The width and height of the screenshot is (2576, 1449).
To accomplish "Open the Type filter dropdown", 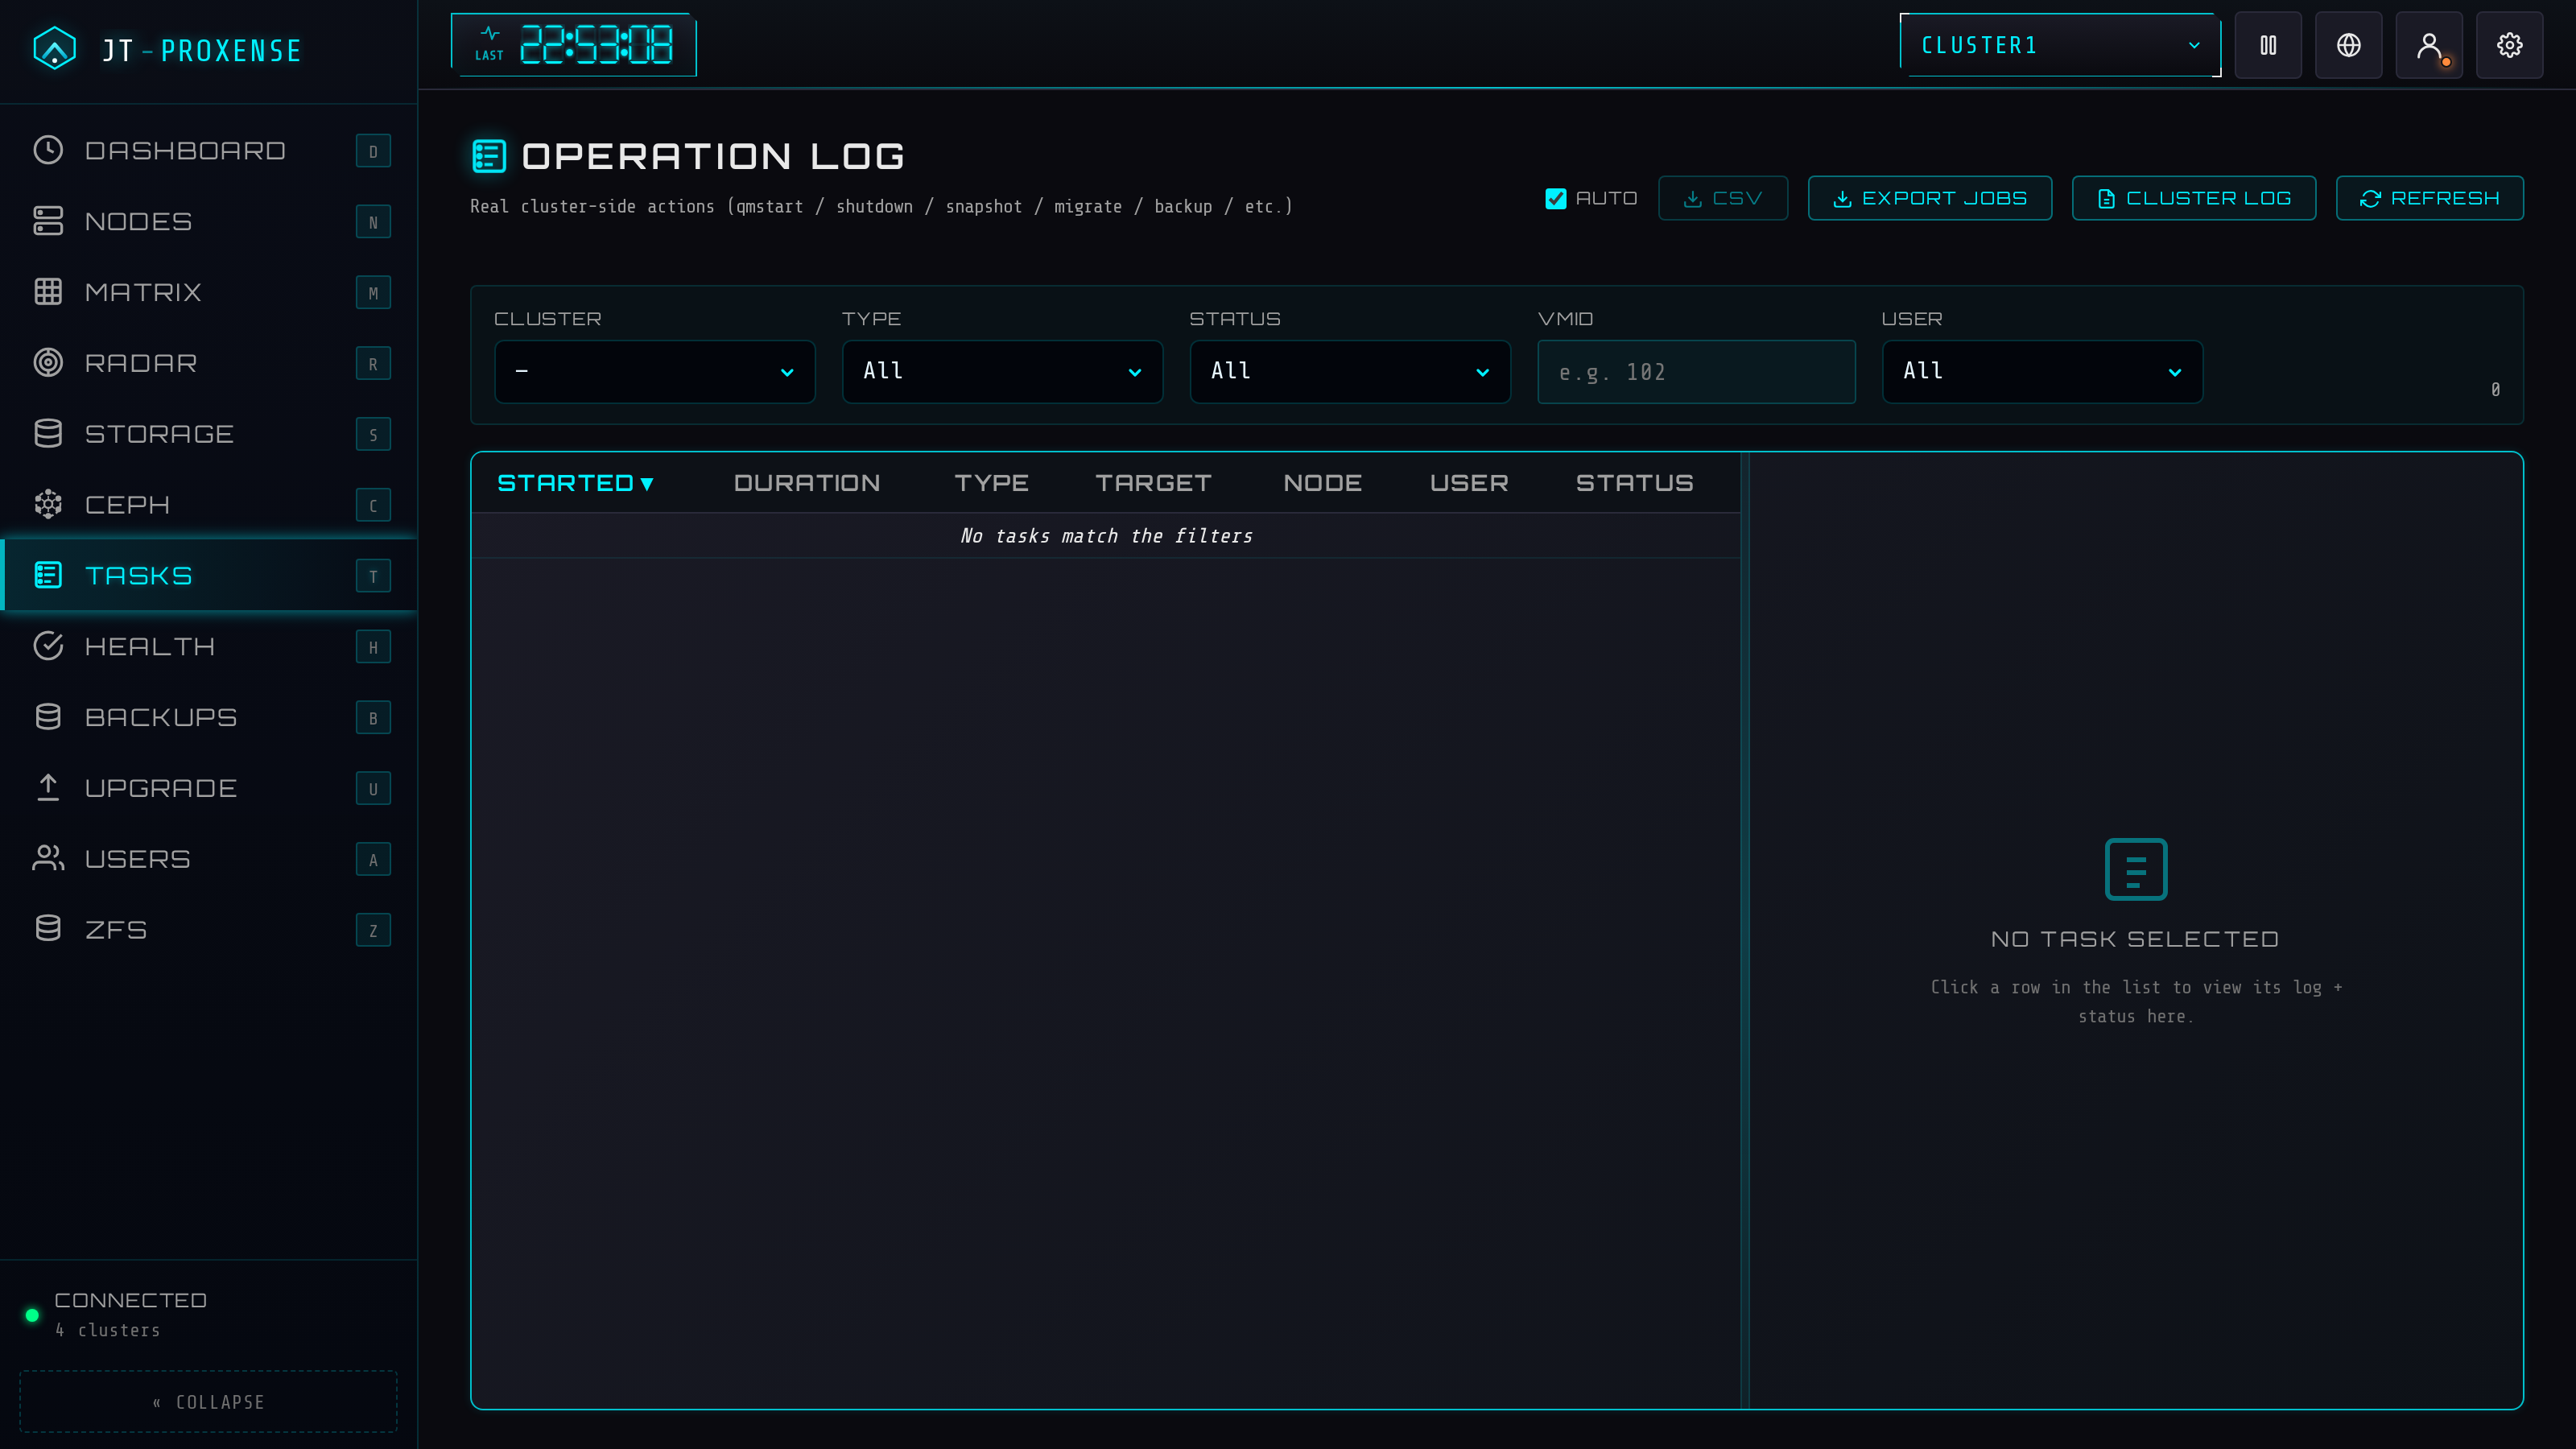I will pyautogui.click(x=1002, y=372).
